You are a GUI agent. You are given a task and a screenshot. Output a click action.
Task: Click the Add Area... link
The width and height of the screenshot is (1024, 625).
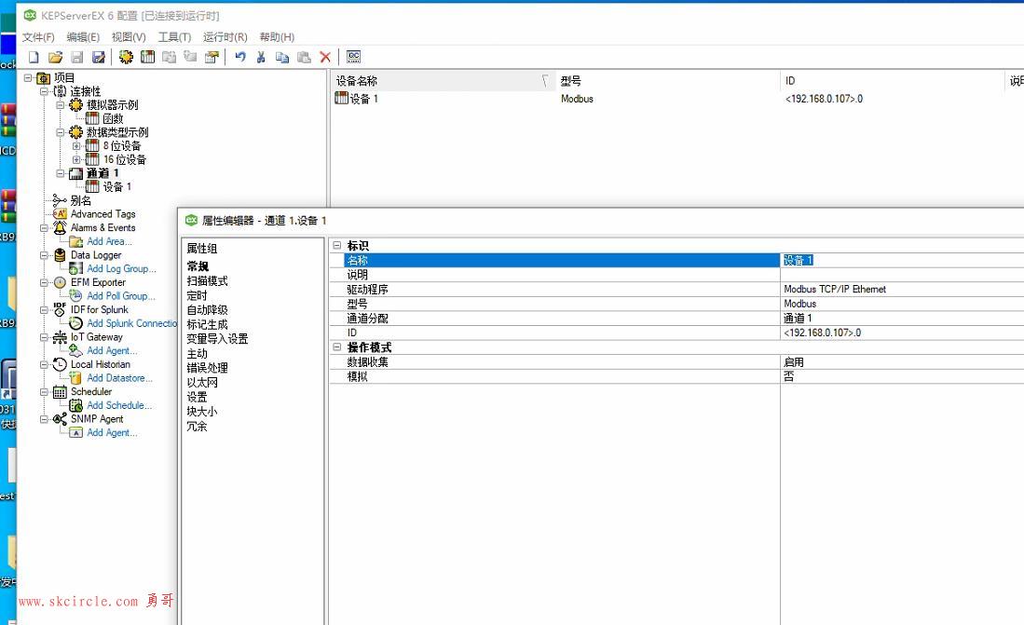[x=110, y=241]
